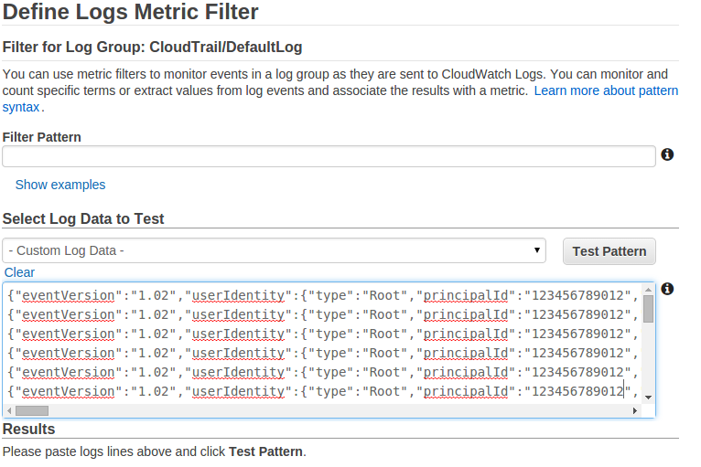Viewport: 701px width, 467px height.
Task: Click the Test Pattern button
Action: (x=609, y=251)
